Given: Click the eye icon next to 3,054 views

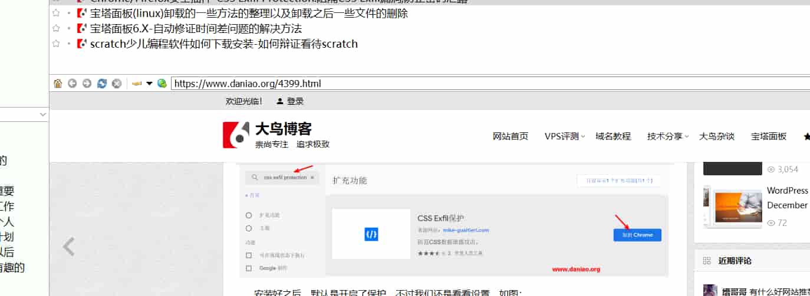Looking at the screenshot, I should 771,169.
